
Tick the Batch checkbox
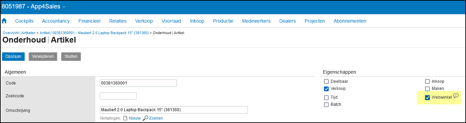[x=326, y=105]
